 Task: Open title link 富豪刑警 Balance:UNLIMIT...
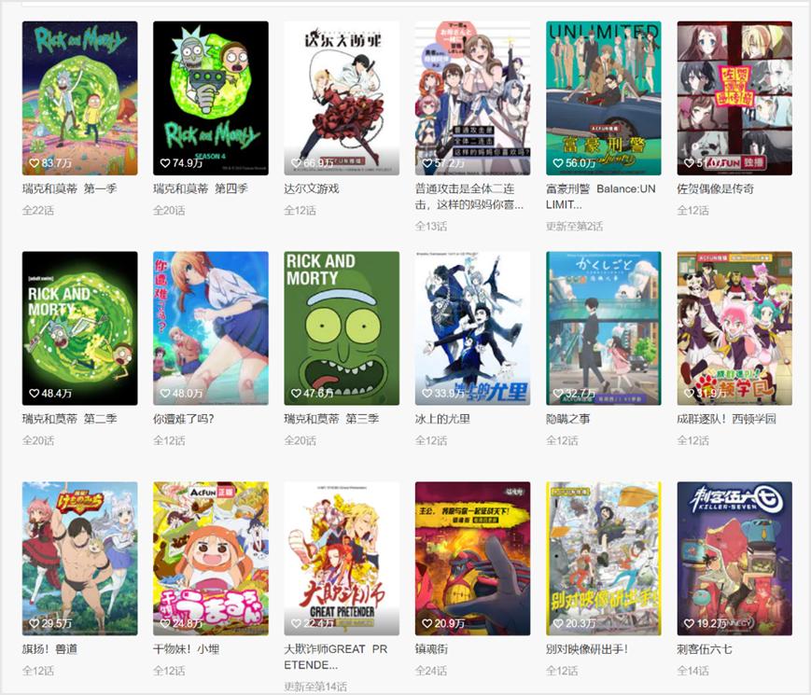coord(600,197)
